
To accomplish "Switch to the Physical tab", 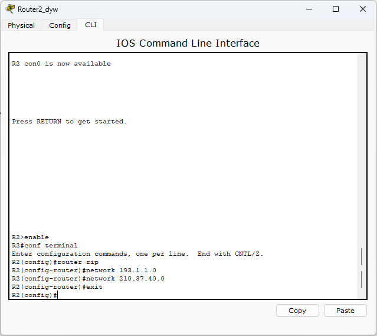I will click(21, 25).
